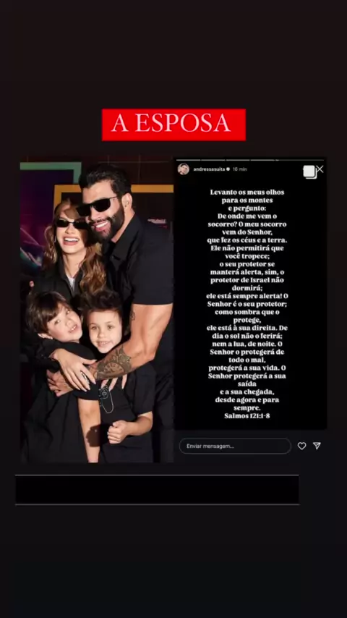The height and width of the screenshot is (618, 347).
Task: Click the Salmos 121:1-8 reference line
Action: (x=247, y=415)
